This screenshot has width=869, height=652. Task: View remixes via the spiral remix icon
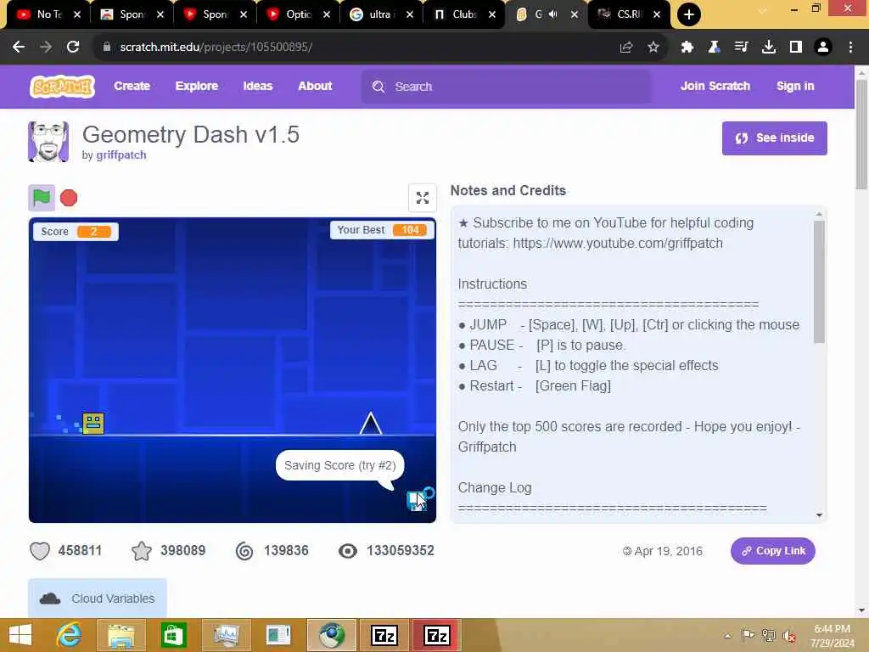tap(244, 551)
